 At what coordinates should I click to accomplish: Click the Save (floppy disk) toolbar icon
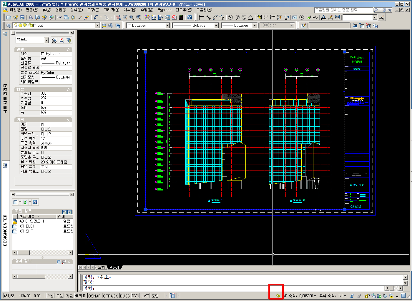[x=22, y=18]
